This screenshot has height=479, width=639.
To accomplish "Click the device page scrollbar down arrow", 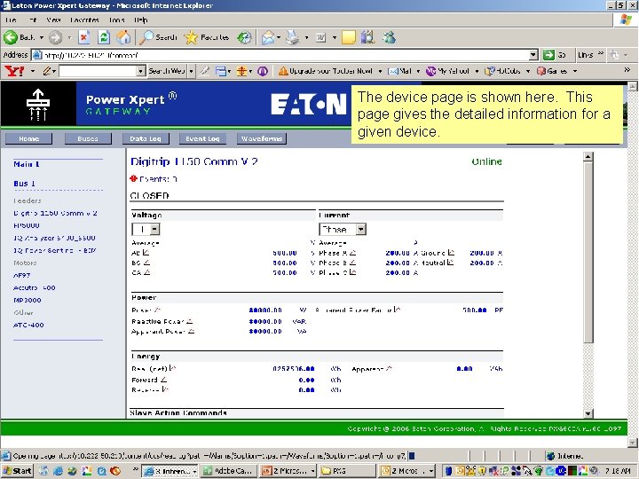I will click(588, 414).
